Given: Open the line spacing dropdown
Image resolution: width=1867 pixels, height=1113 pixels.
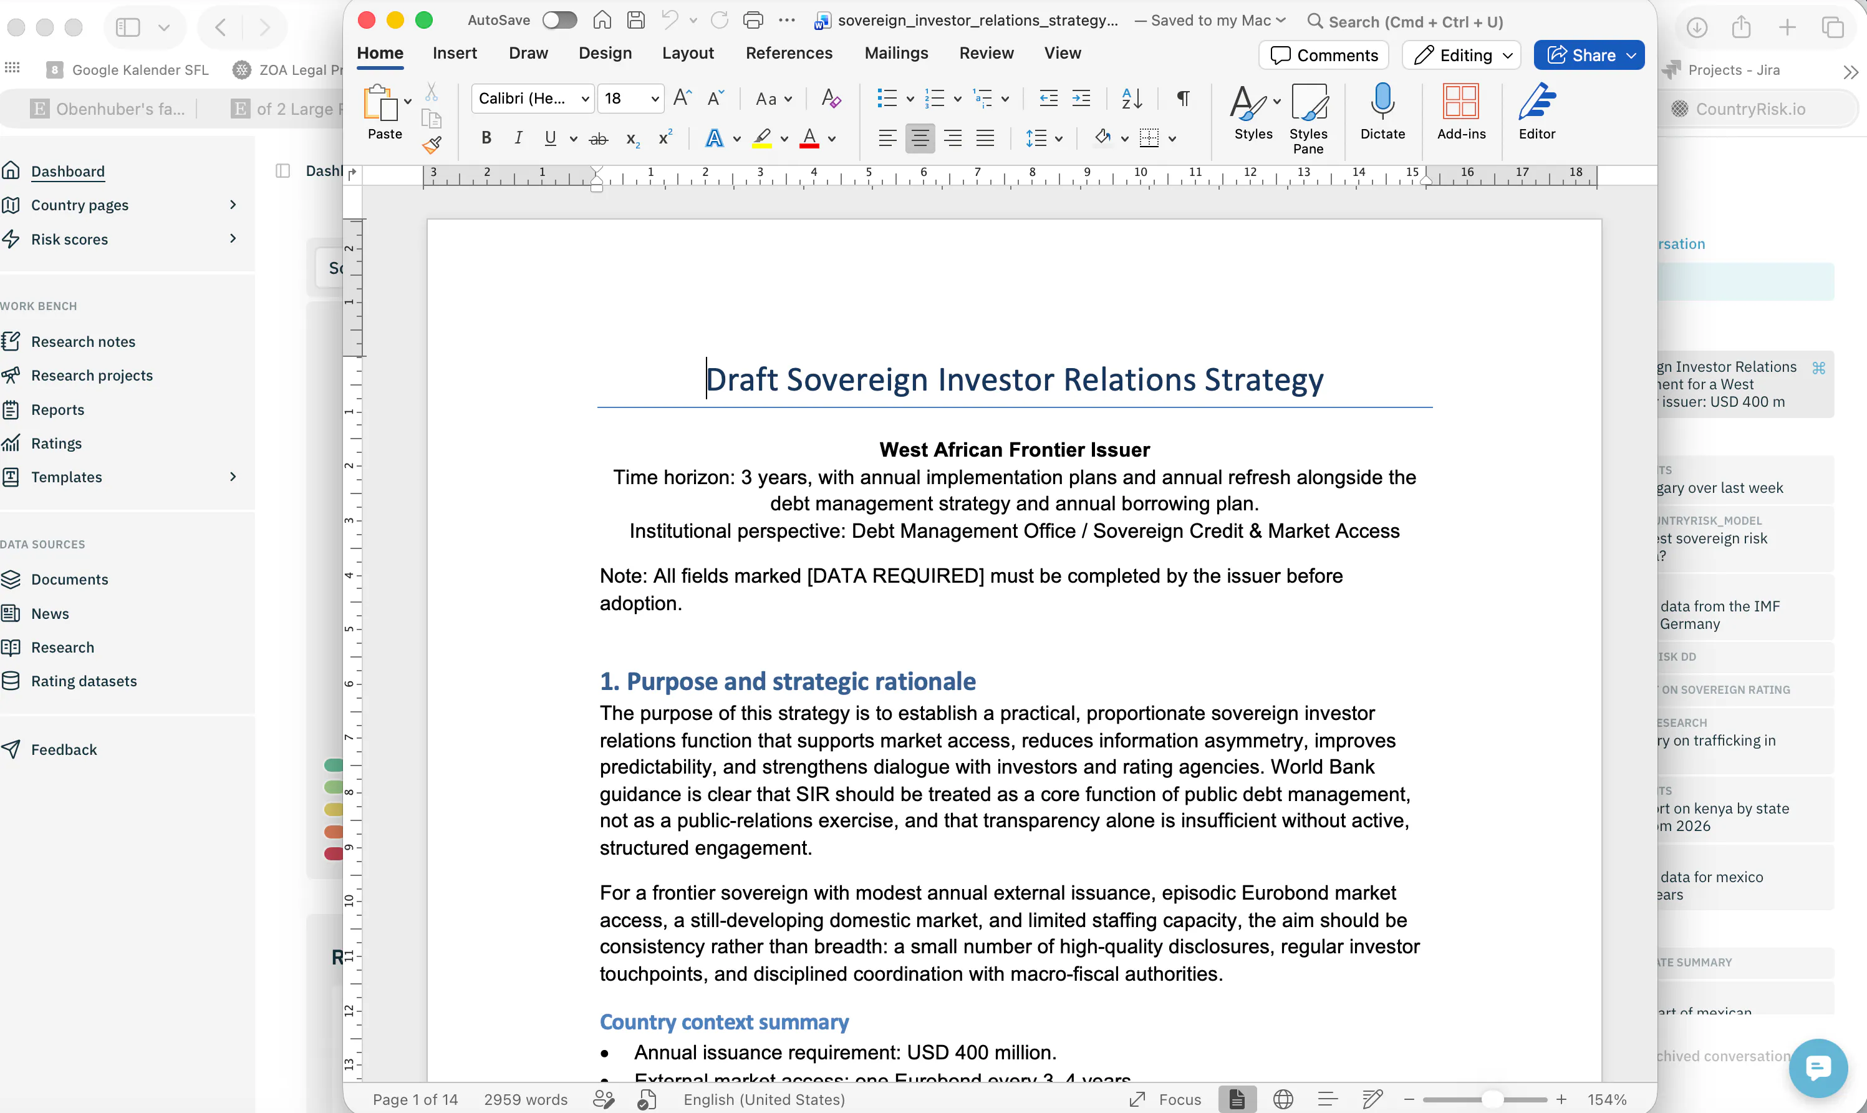Looking at the screenshot, I should coord(1044,138).
